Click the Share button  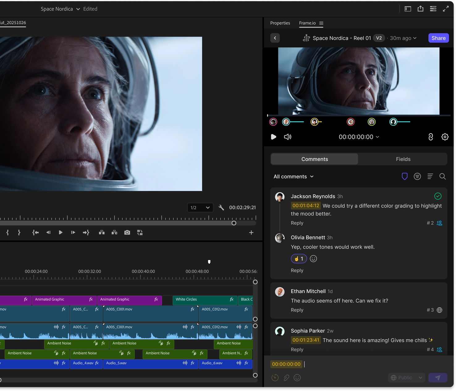(438, 38)
